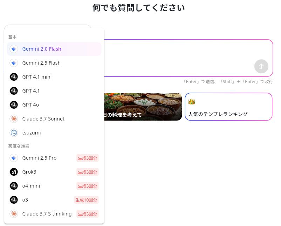
Task: Click the Gemini 2.5 Flash star icon
Action: (14, 63)
